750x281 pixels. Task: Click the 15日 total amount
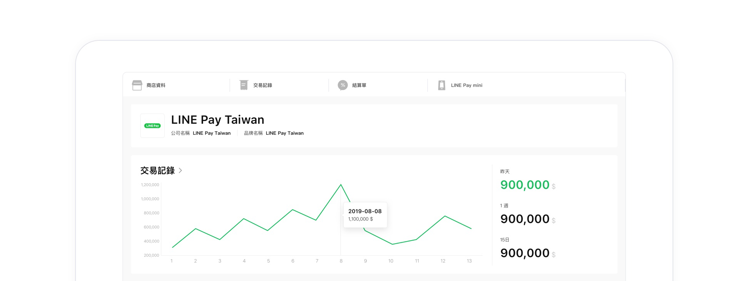525,253
